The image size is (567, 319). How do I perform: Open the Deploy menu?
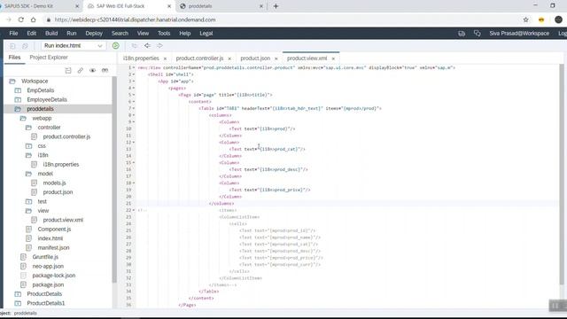pos(94,34)
